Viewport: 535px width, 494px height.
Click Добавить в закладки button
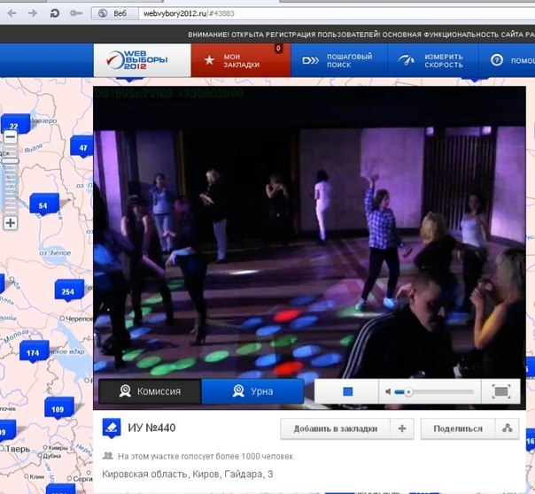335,428
